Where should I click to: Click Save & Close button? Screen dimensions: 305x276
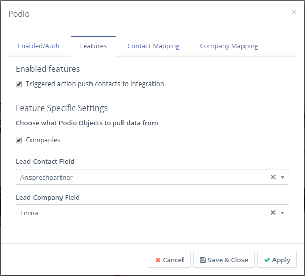coord(224,260)
